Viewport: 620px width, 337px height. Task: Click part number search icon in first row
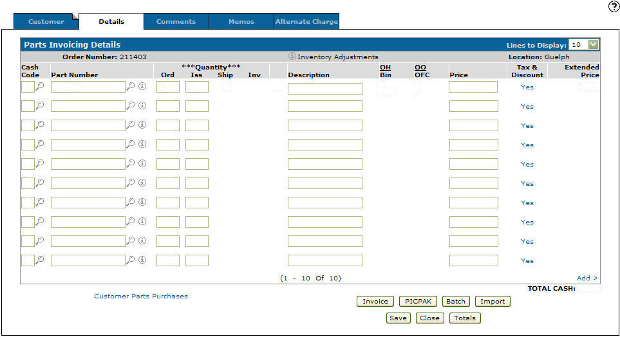coord(131,86)
